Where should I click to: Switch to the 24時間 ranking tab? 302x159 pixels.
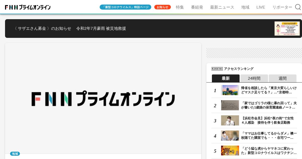point(254,78)
